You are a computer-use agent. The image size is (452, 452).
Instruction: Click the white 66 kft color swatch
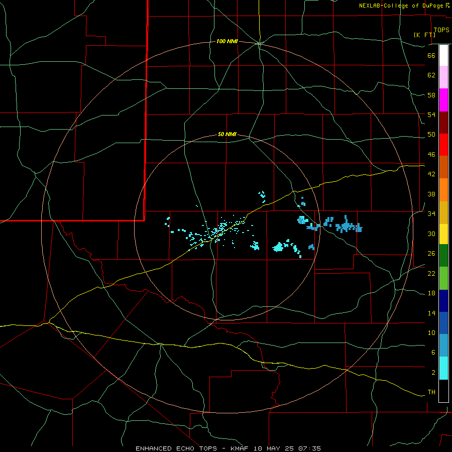443,55
